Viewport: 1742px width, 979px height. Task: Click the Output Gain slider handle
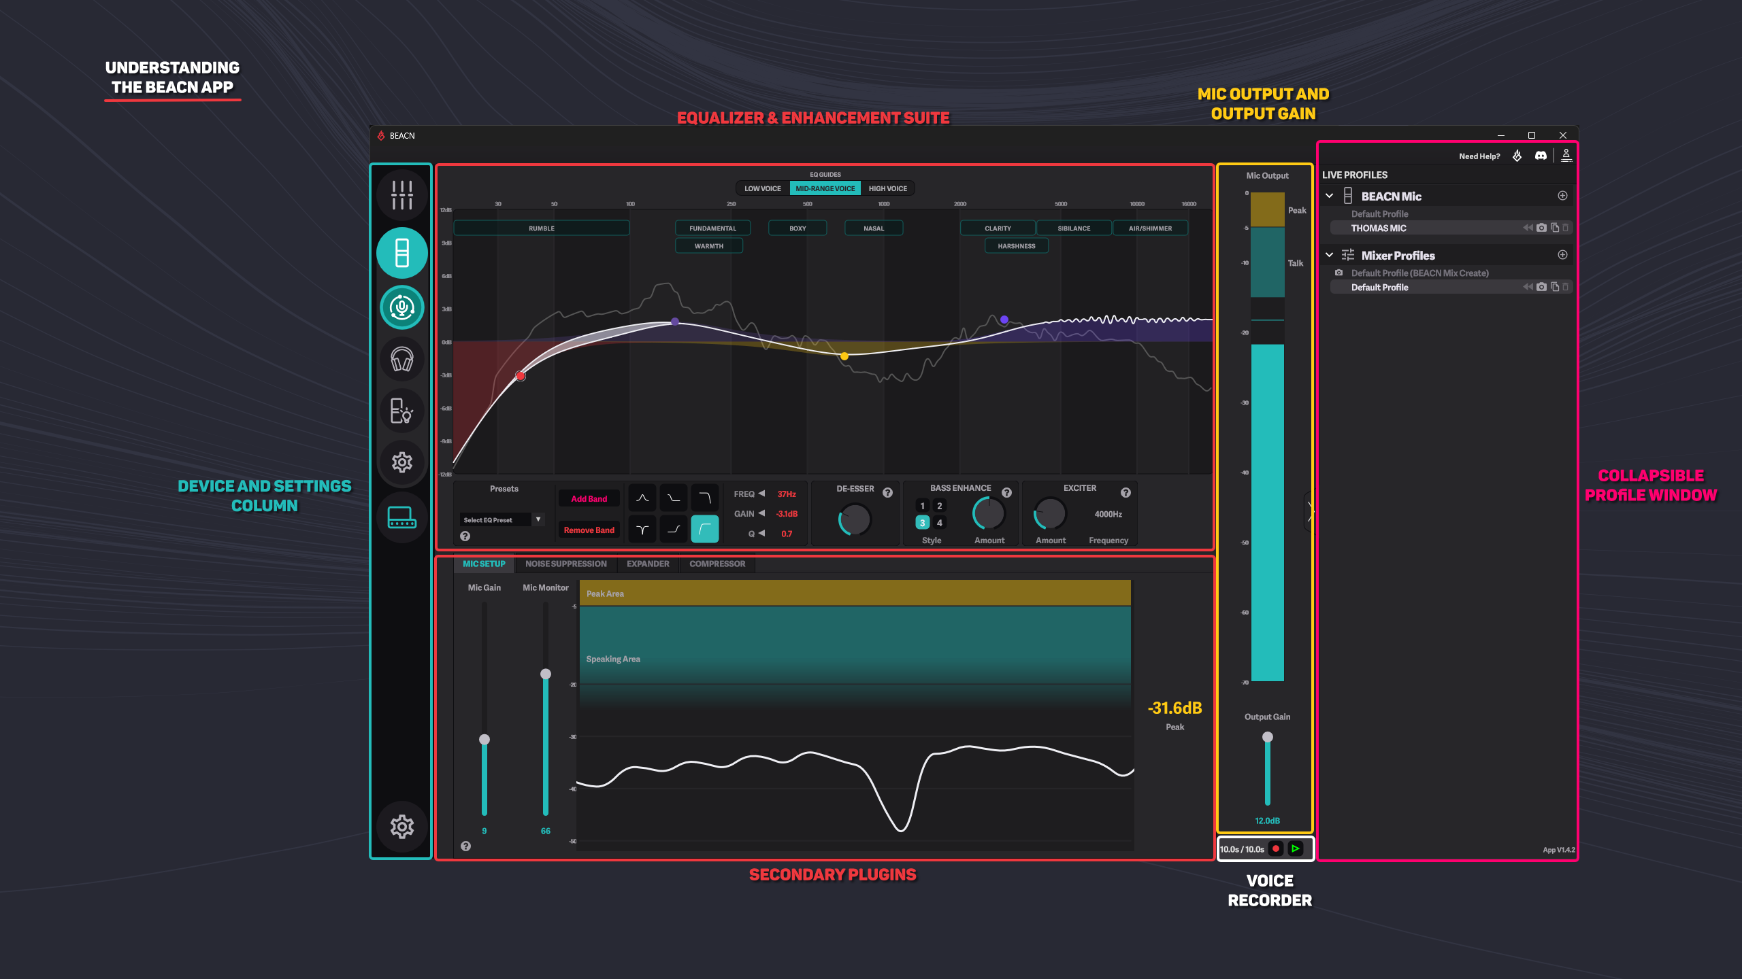pyautogui.click(x=1268, y=737)
